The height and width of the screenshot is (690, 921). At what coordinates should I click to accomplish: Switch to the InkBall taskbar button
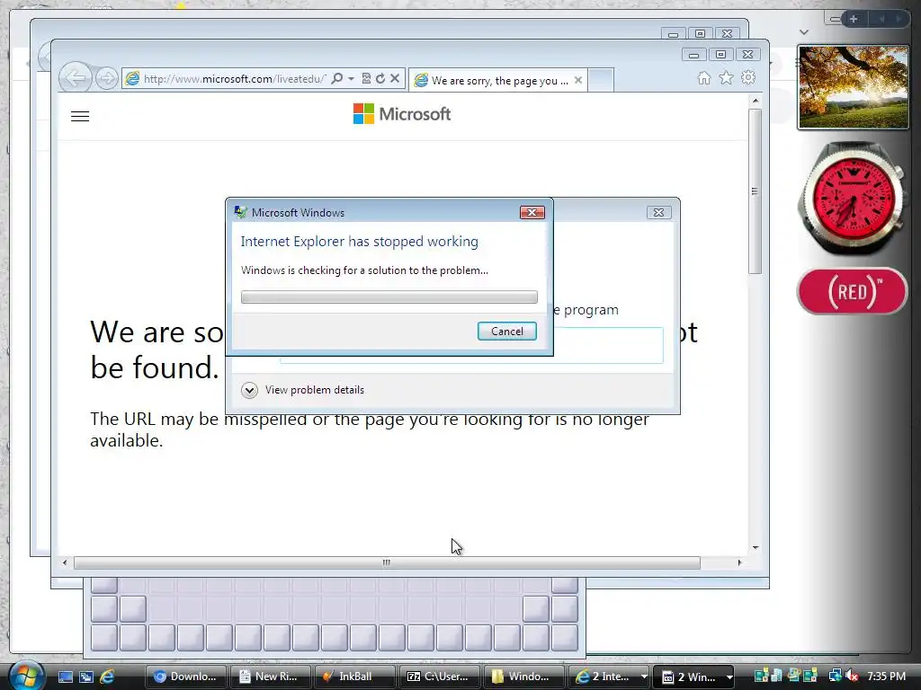click(354, 677)
